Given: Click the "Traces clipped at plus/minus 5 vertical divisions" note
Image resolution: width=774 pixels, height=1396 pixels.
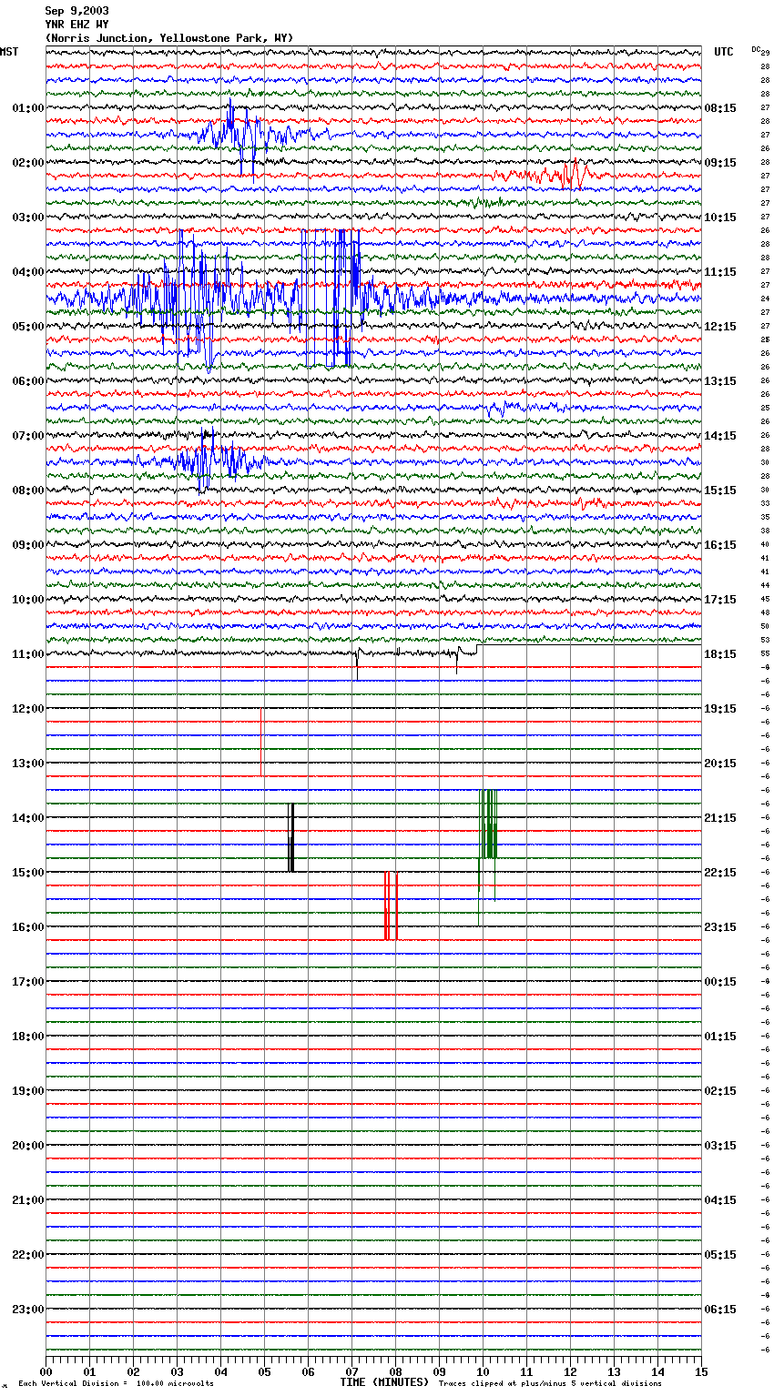Looking at the screenshot, I should [550, 1384].
